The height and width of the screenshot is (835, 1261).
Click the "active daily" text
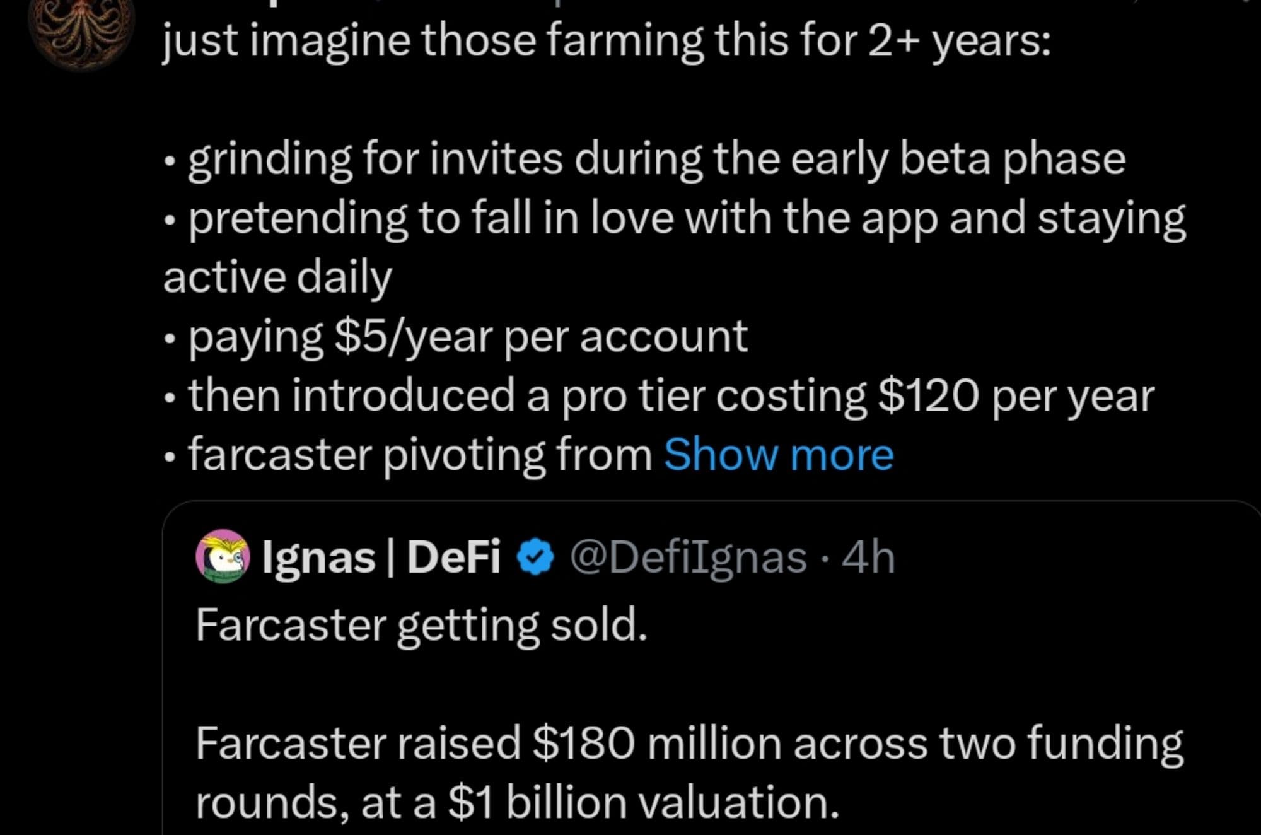click(277, 277)
